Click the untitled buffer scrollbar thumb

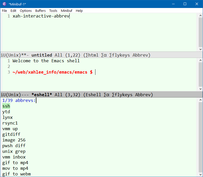200,32
